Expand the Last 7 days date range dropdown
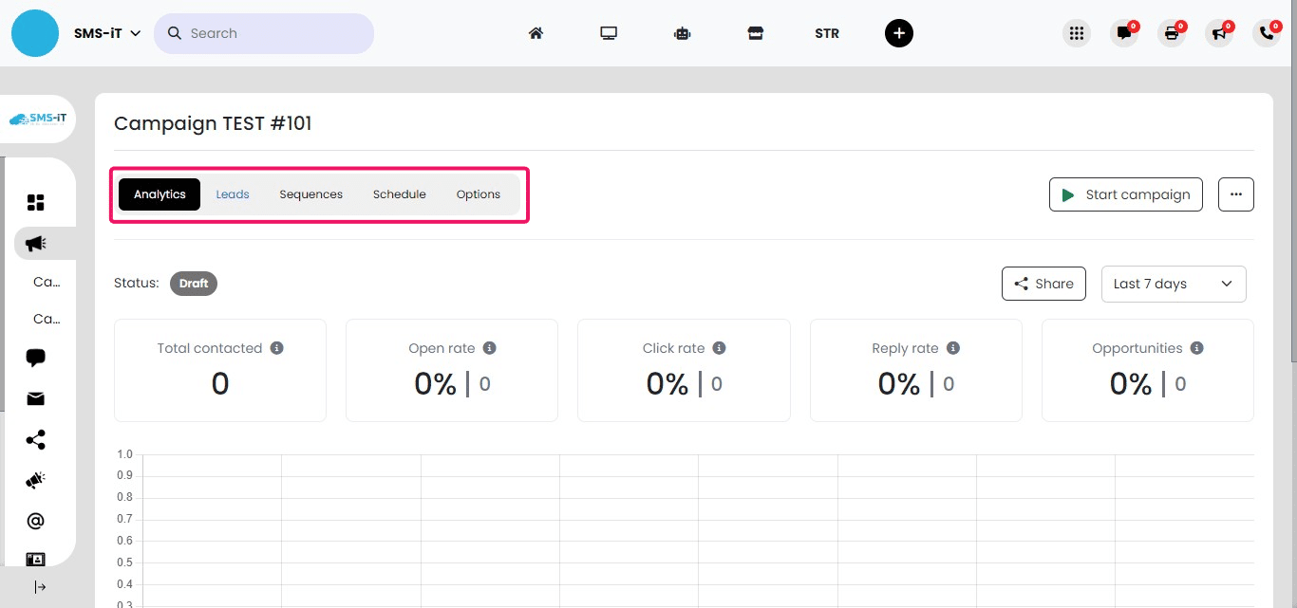1297x608 pixels. click(1174, 284)
